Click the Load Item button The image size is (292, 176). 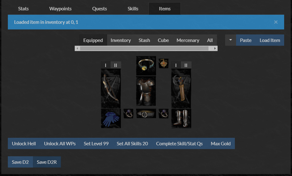pyautogui.click(x=270, y=40)
